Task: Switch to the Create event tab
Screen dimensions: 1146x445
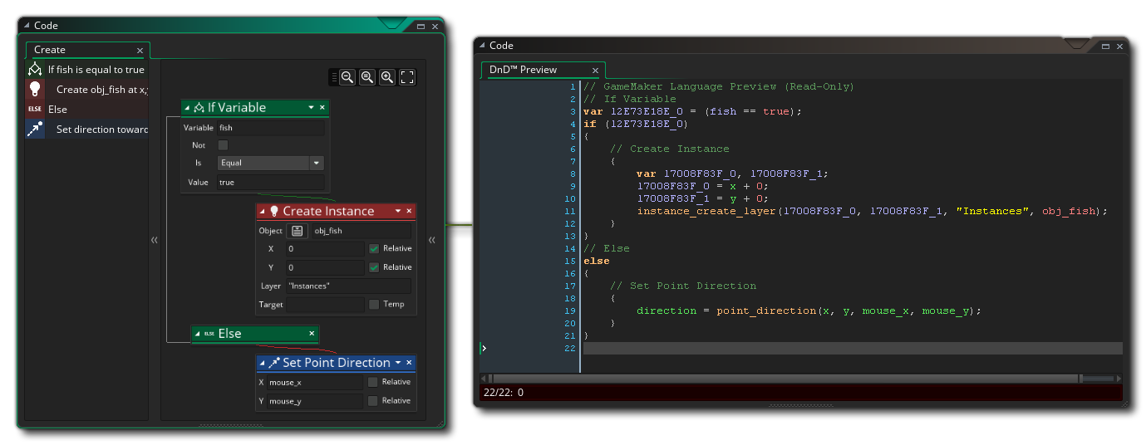Action: coord(50,51)
